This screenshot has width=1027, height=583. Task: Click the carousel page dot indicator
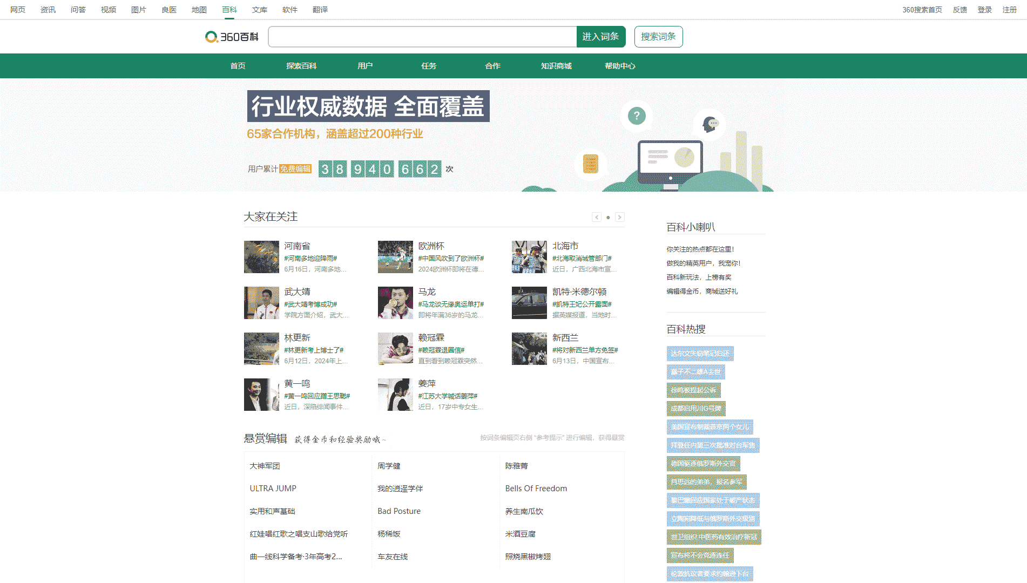608,218
